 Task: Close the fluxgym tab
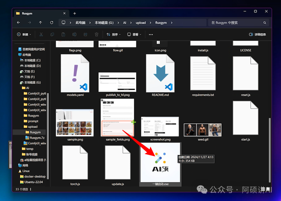point(64,14)
